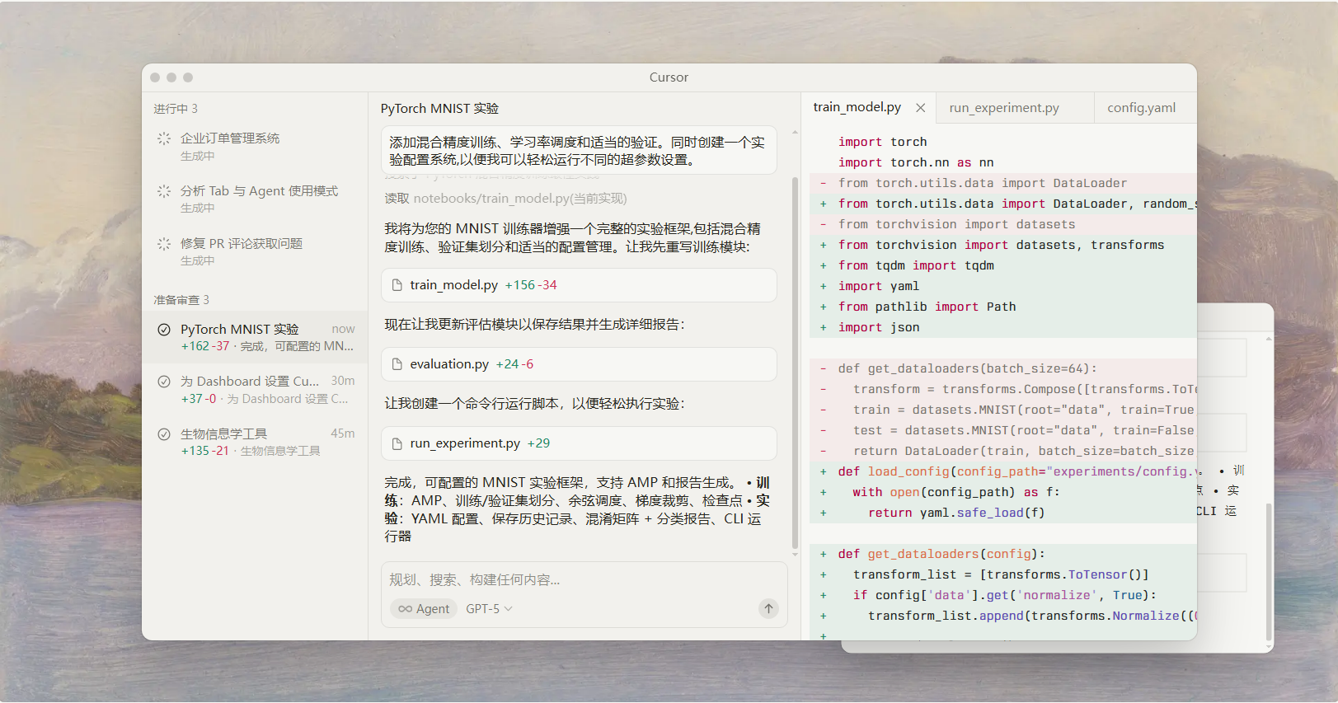Click check-circle icon for PyTorch MNIST 实验

164,330
